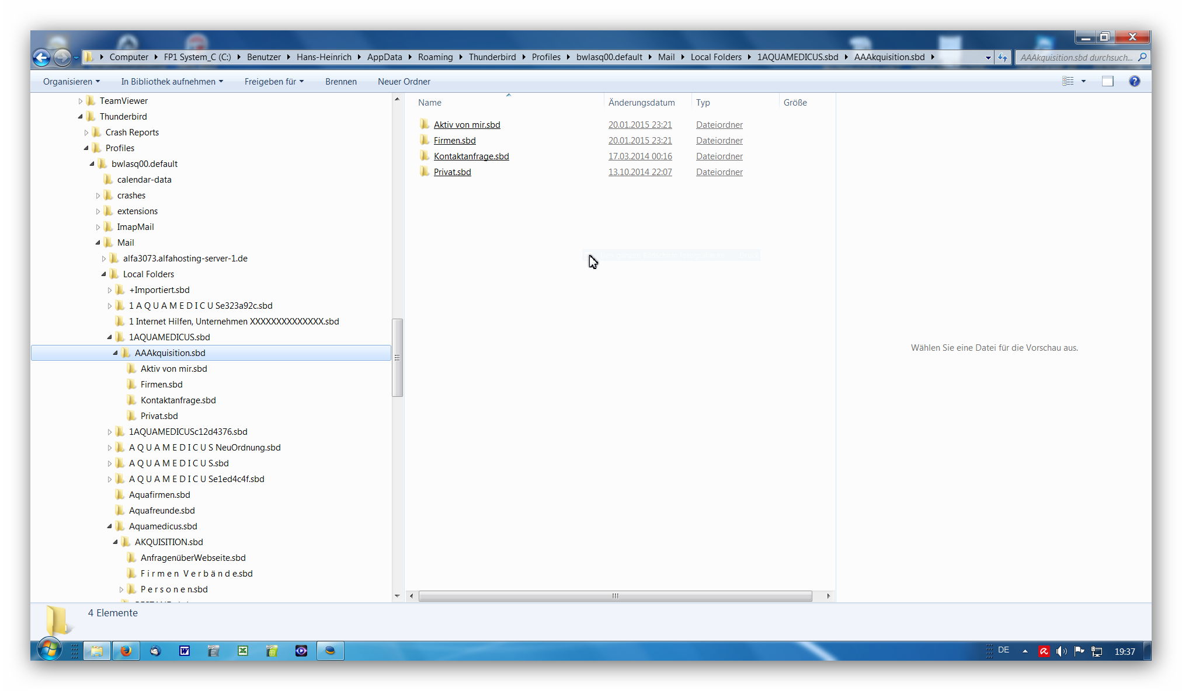Expand the TeamViewer tree node
Screen dimensions: 1182x691
pos(81,101)
